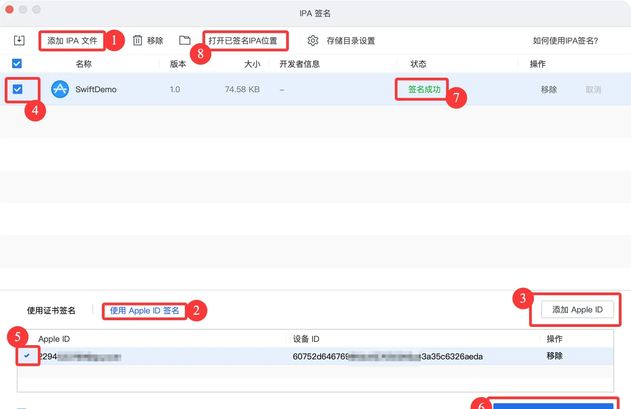Click the 版本 column header
631x409 pixels.
(x=178, y=64)
